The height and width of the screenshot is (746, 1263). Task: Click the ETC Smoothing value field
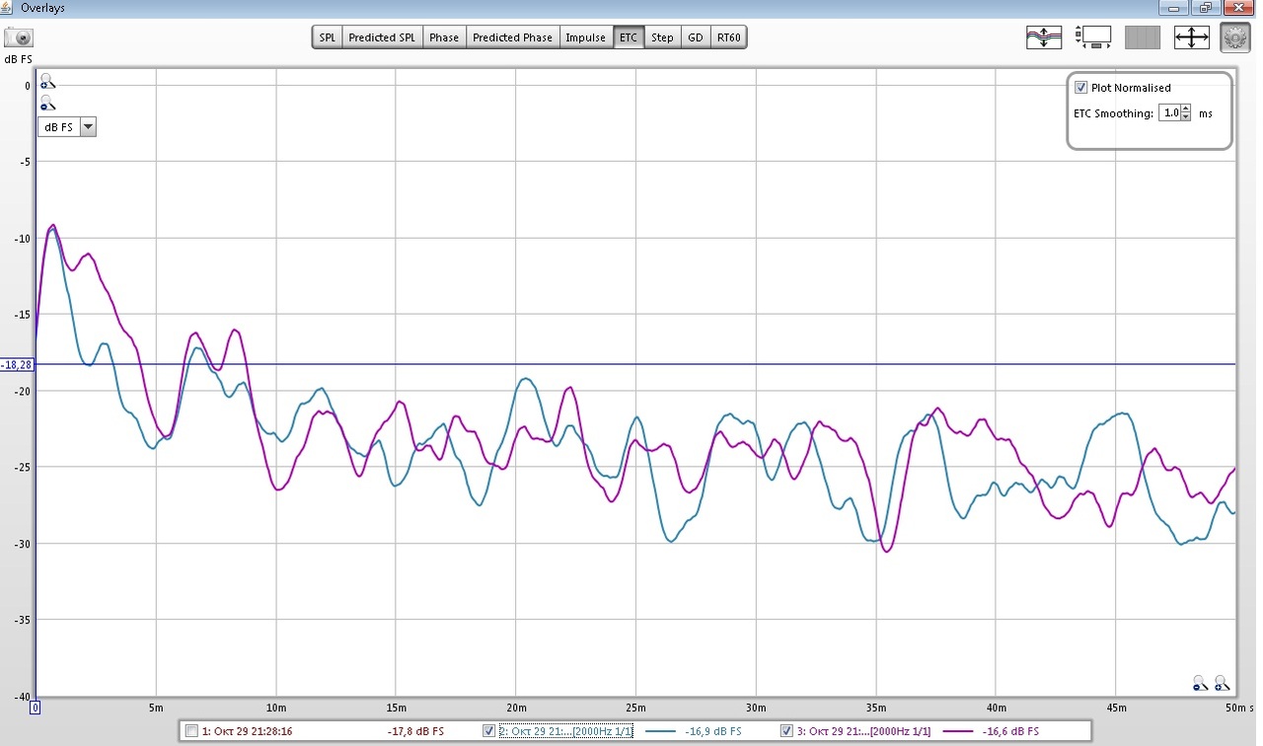click(x=1169, y=113)
